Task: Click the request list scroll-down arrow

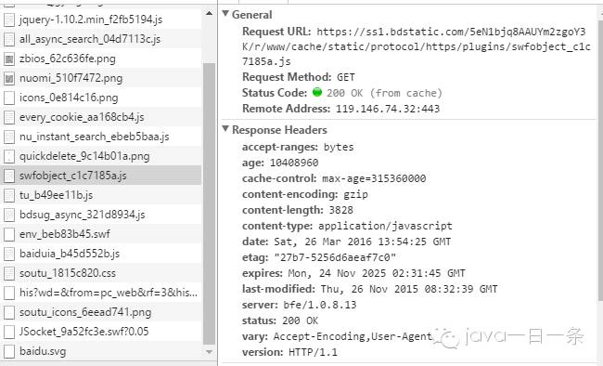Action: point(210,351)
